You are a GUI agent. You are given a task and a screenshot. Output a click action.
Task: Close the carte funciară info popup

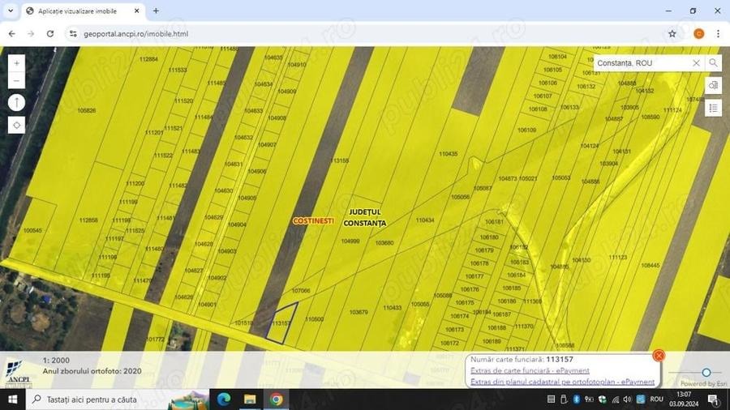(x=659, y=356)
